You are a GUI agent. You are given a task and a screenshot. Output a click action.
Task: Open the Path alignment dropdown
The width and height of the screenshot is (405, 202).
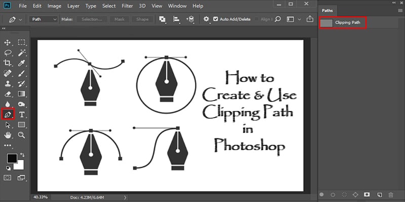pos(176,19)
